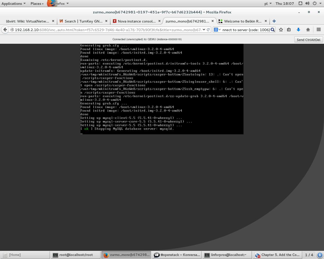Open the downloads arrow icon
Image resolution: width=324 pixels, height=259 pixels.
point(298,30)
